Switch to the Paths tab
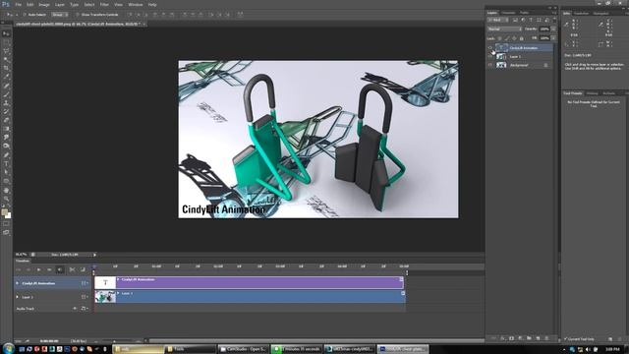The image size is (629, 354). tap(524, 13)
